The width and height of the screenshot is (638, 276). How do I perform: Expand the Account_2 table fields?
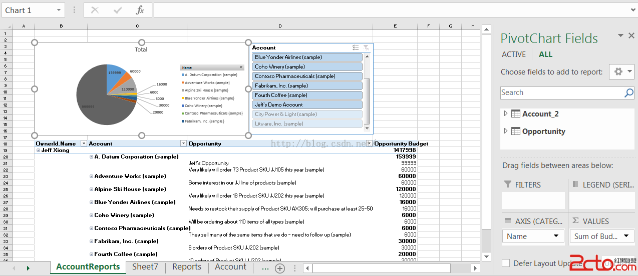point(506,114)
